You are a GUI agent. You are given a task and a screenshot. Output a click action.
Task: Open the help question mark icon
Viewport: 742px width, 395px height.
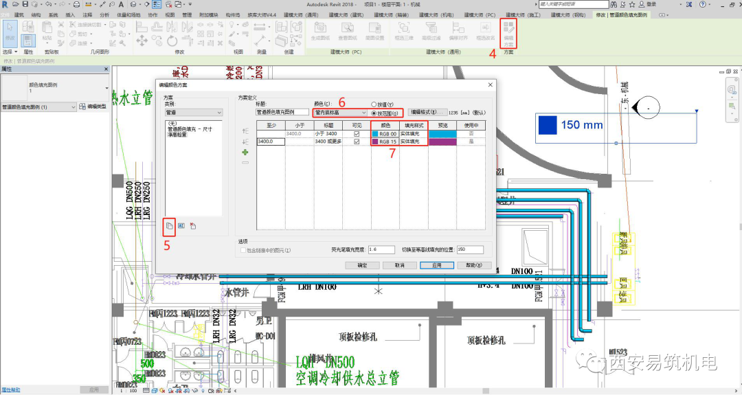pyautogui.click(x=702, y=4)
